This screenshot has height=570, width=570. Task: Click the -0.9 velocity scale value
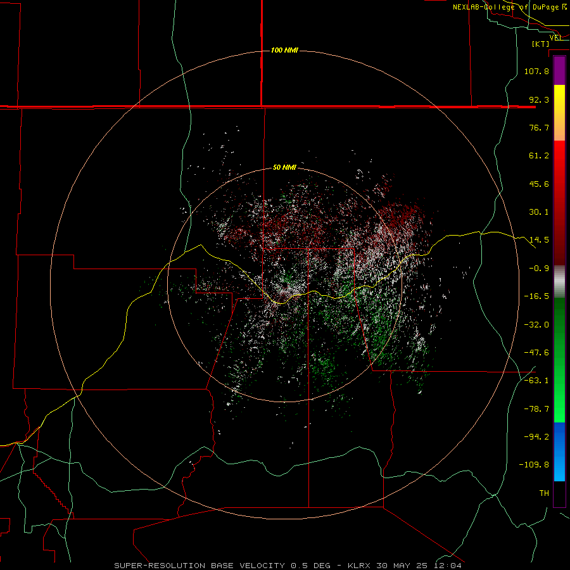(x=539, y=269)
